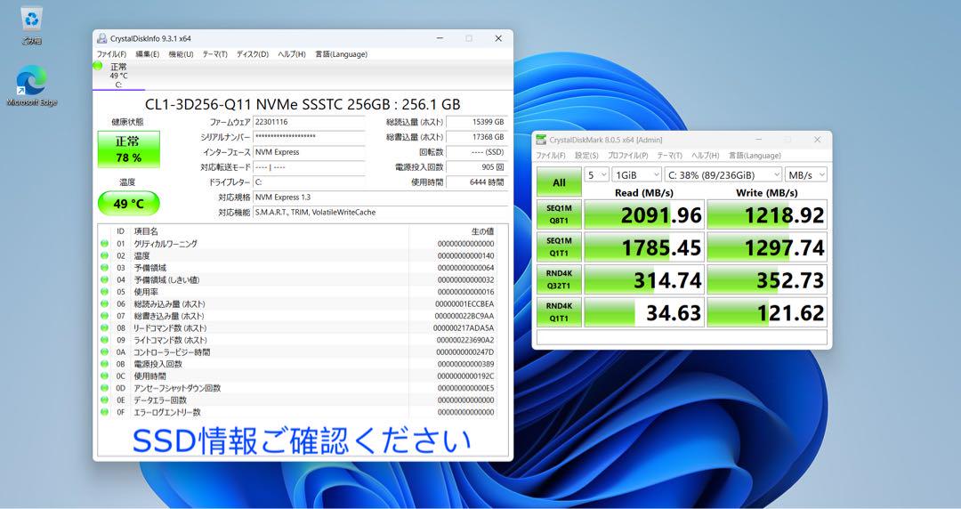Open the drive dropdown C: 38% (89/236GiB)

723,174
